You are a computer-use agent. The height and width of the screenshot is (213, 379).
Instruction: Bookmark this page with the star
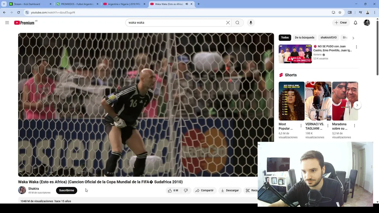[340, 12]
